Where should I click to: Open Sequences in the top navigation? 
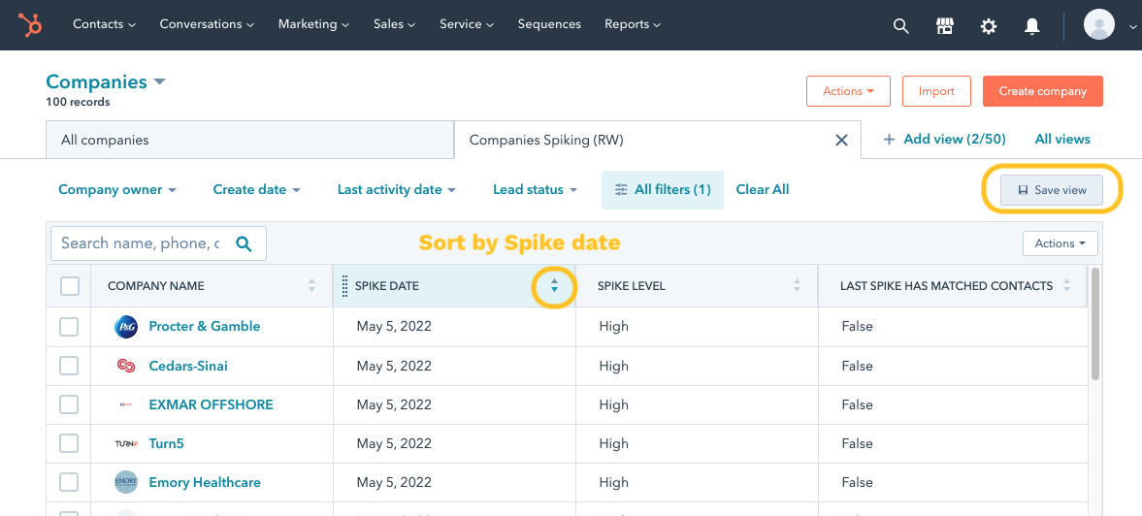(549, 24)
